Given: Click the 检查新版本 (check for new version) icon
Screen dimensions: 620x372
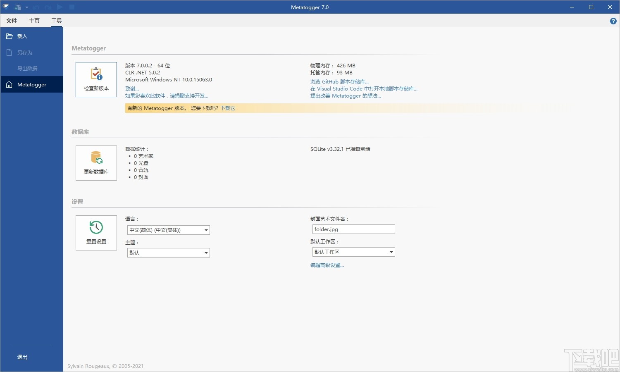Looking at the screenshot, I should 96,79.
